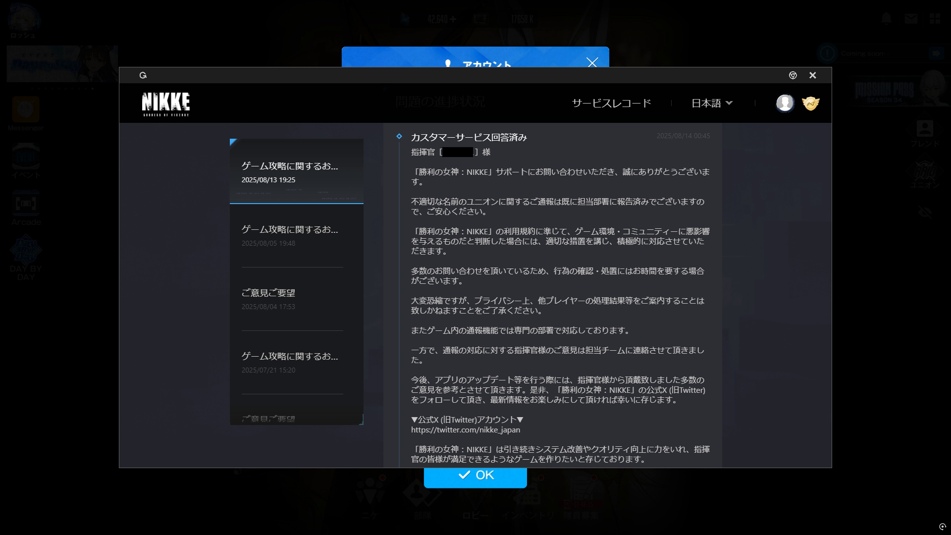Click the NIKKE logo in the header
This screenshot has height=535, width=951.
click(x=165, y=104)
